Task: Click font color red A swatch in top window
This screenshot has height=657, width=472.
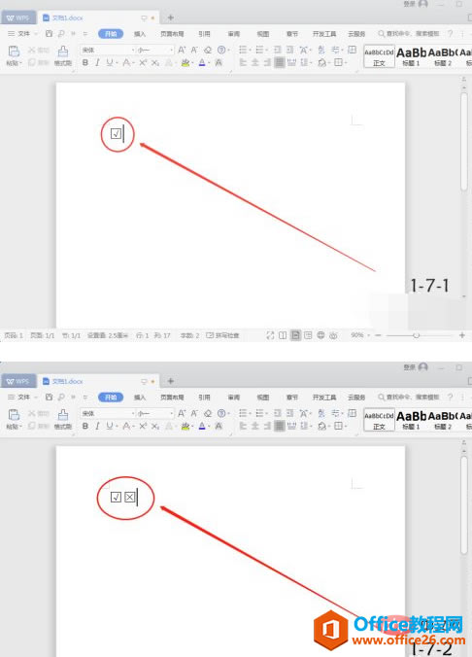Action: tap(202, 63)
